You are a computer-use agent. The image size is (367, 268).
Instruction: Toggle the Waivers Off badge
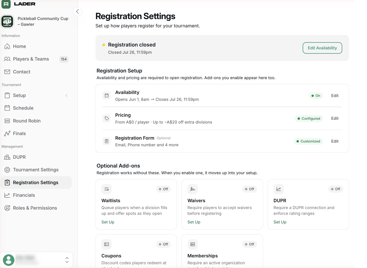click(250, 189)
